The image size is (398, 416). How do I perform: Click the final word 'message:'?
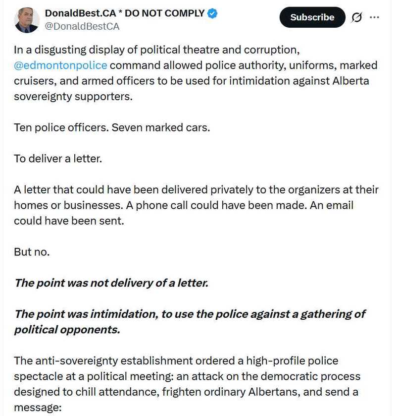pyautogui.click(x=38, y=408)
